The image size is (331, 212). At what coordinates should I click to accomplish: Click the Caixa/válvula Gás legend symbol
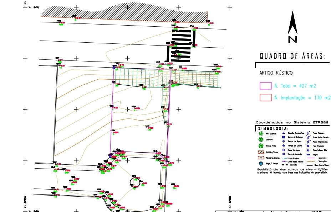click(x=308, y=150)
